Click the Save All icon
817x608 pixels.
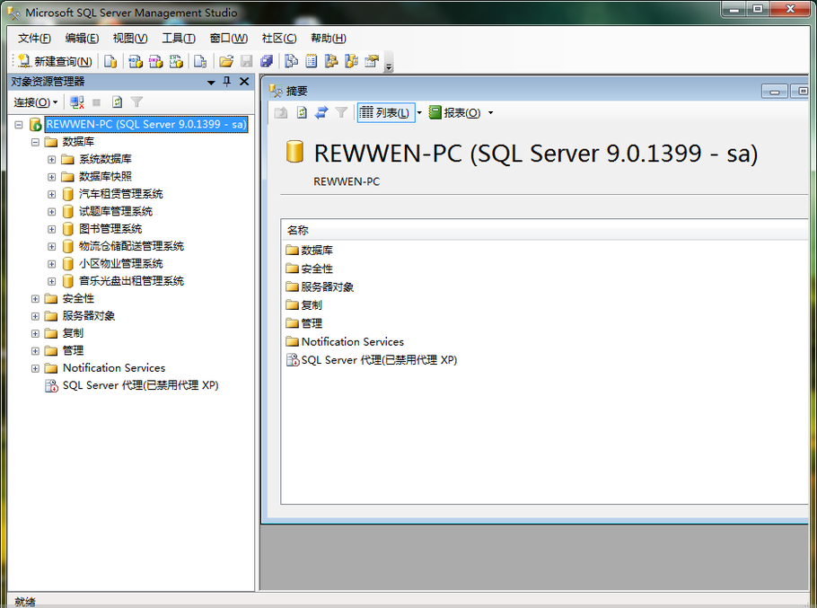(267, 61)
